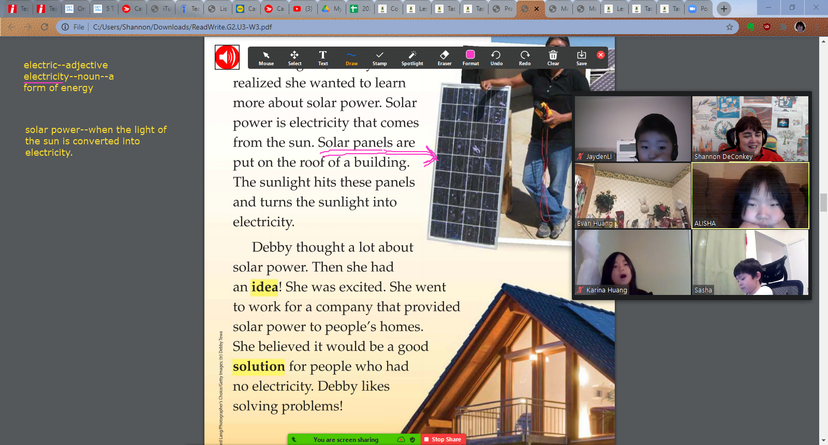
Task: Select the Mouse tool in annotation toolbar
Action: (x=266, y=58)
